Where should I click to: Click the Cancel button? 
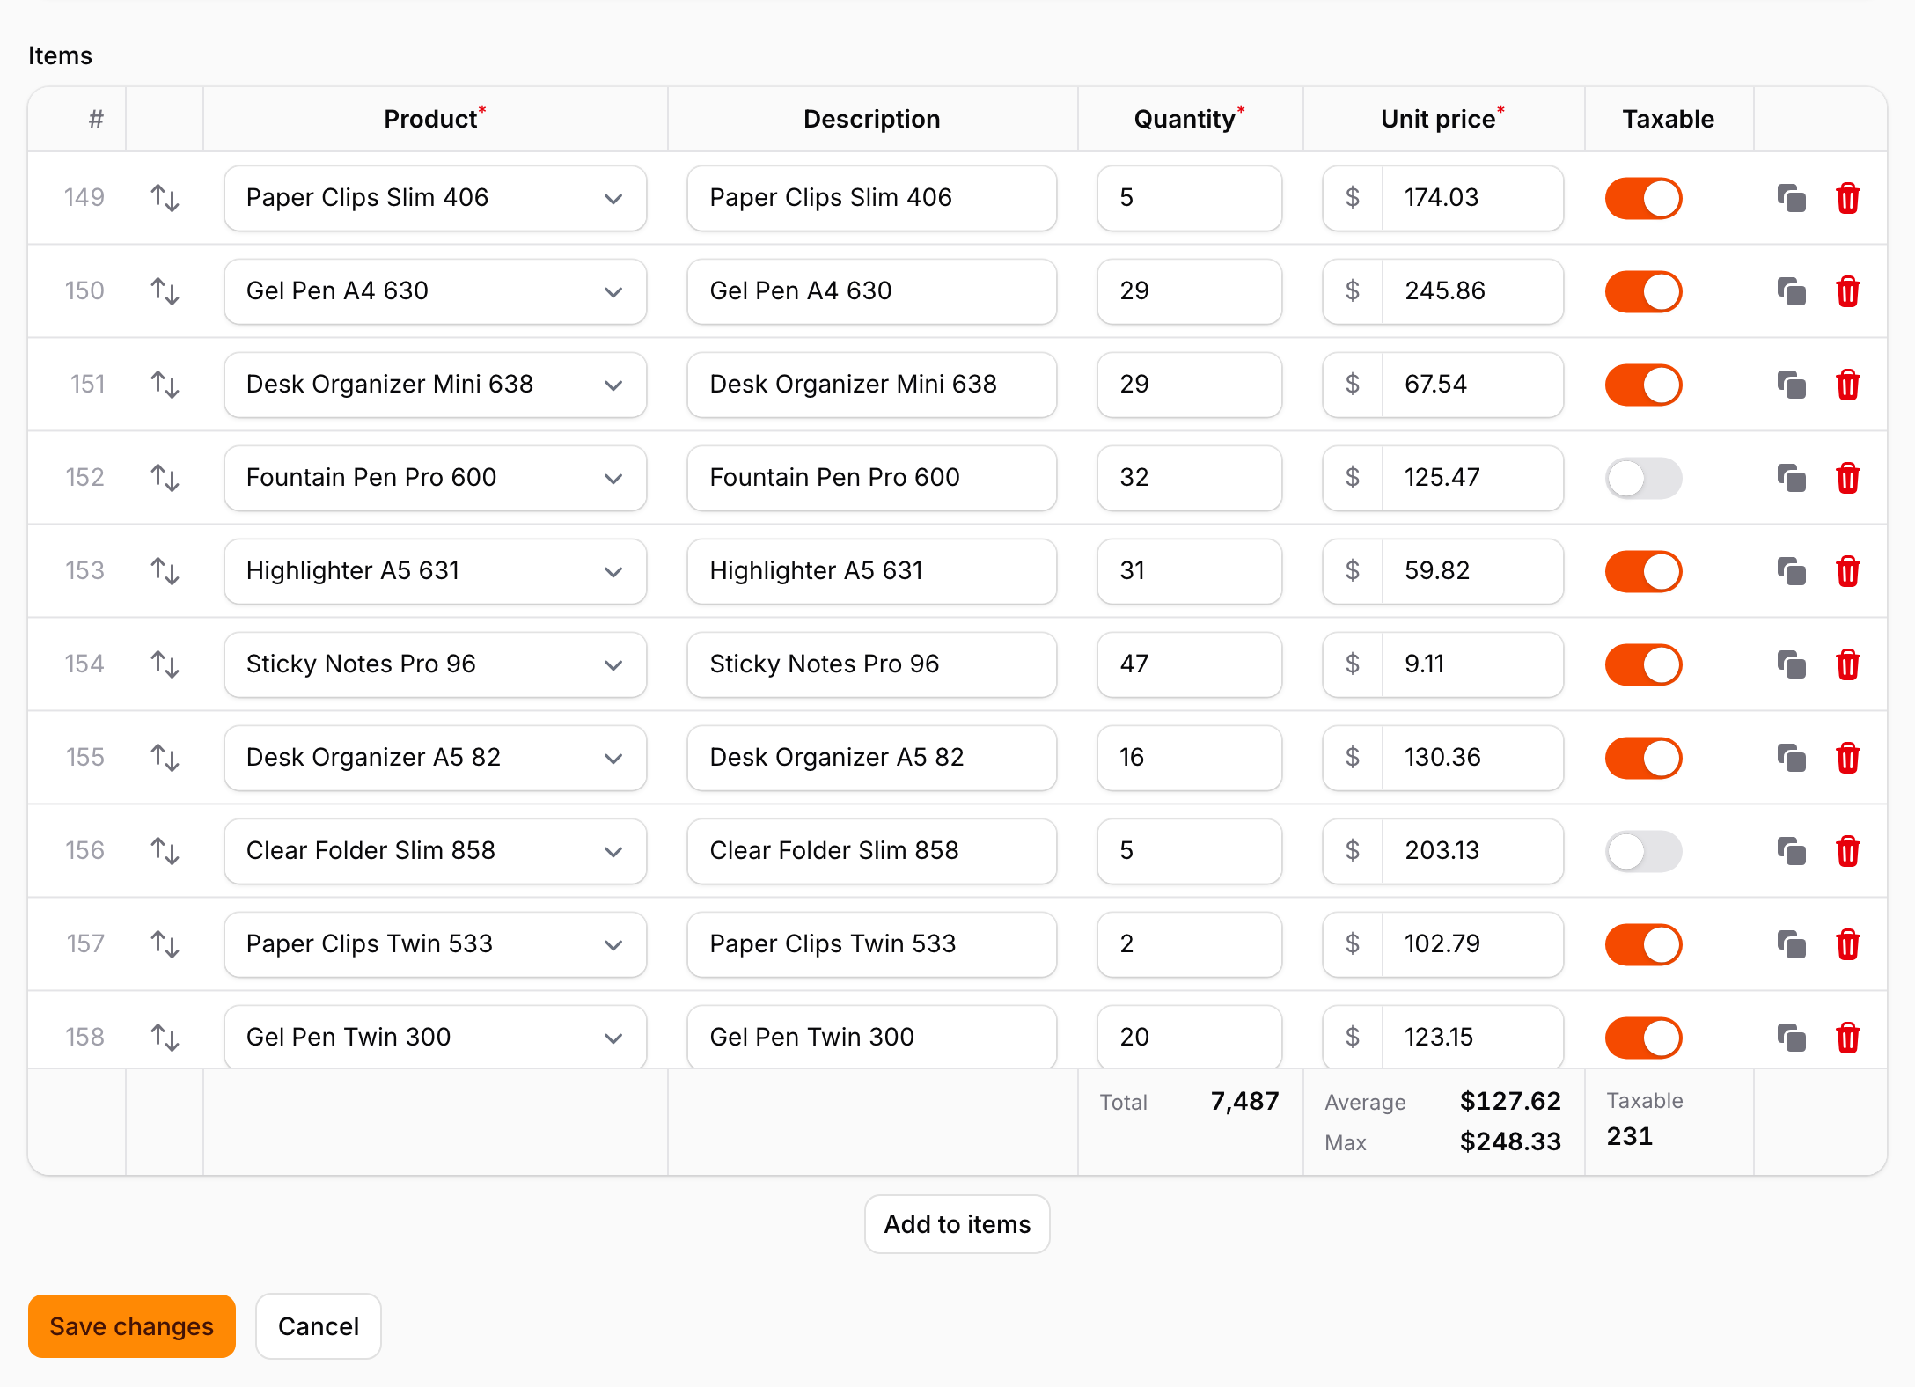pyautogui.click(x=319, y=1326)
